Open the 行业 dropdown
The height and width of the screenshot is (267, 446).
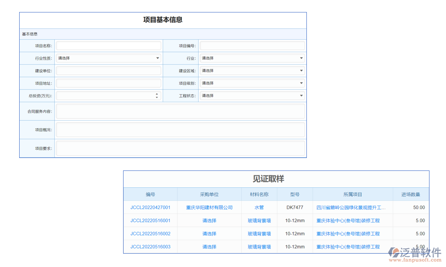(x=252, y=58)
